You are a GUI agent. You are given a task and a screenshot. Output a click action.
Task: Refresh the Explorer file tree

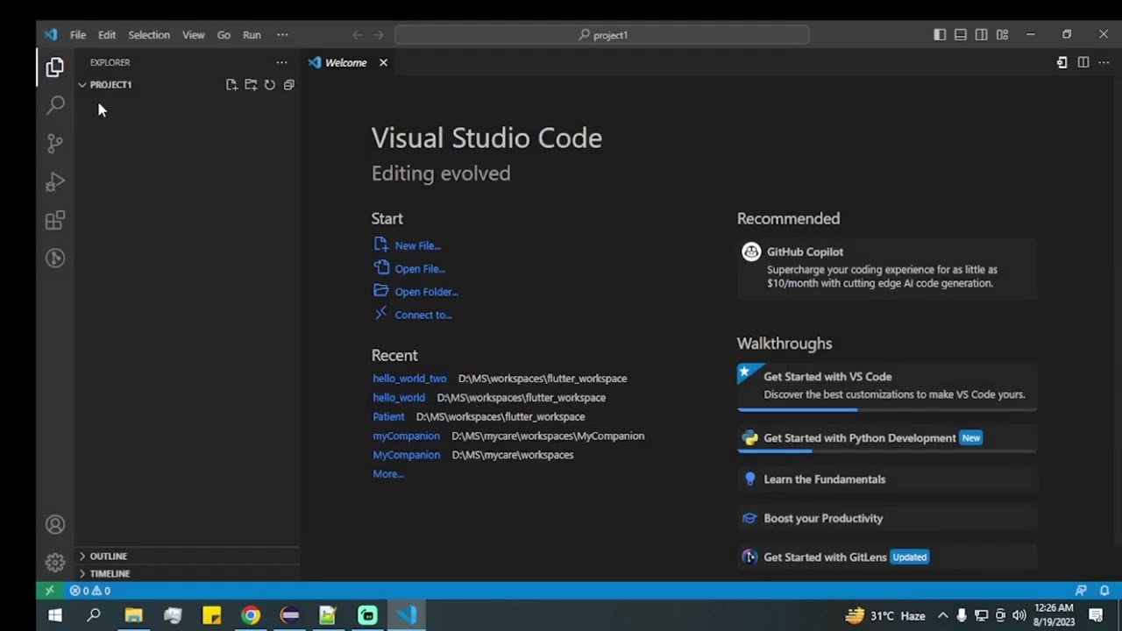(x=270, y=85)
